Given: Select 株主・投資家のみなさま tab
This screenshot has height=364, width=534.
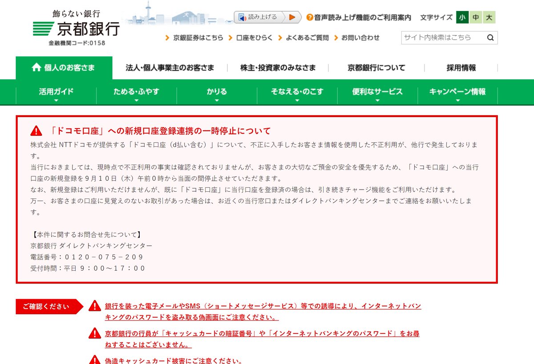Looking at the screenshot, I should [x=278, y=68].
